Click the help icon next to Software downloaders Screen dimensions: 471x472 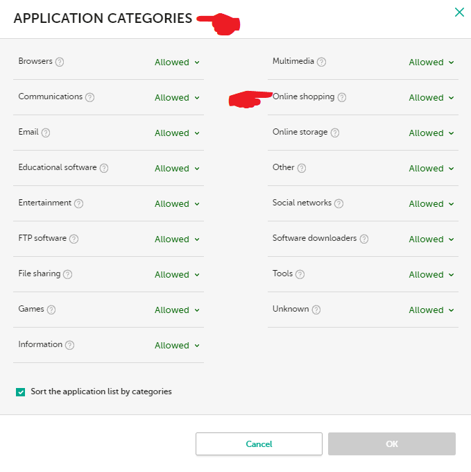coord(364,239)
